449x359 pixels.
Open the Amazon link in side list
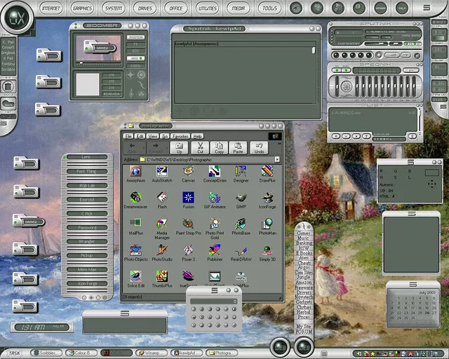[304, 282]
